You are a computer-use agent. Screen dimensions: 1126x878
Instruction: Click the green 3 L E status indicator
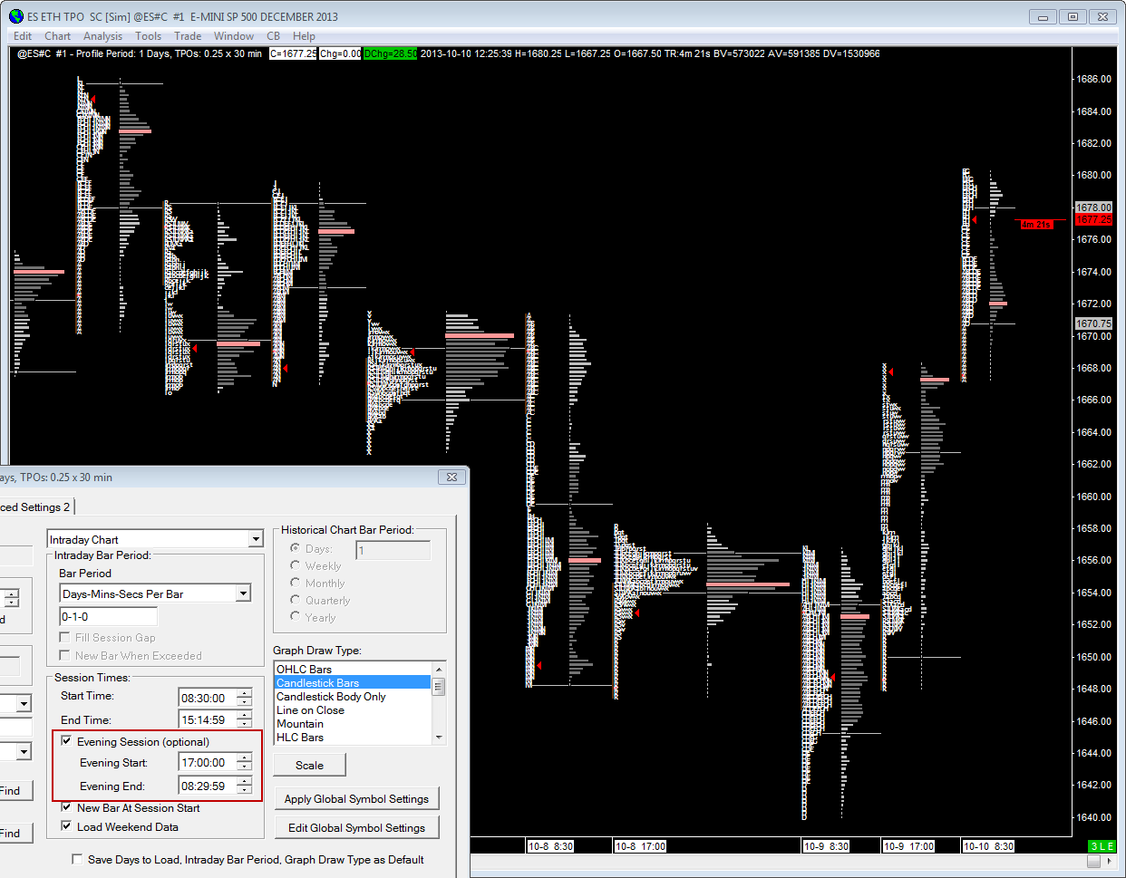click(x=1102, y=846)
